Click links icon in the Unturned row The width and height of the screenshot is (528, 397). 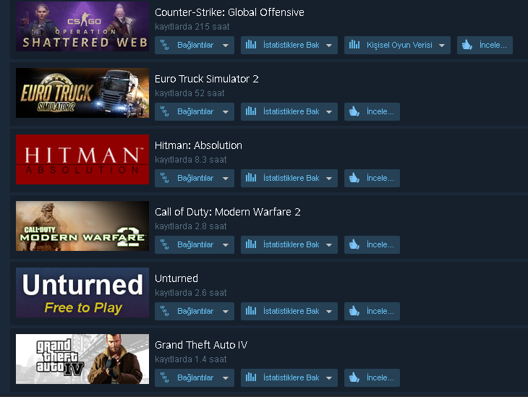click(164, 311)
